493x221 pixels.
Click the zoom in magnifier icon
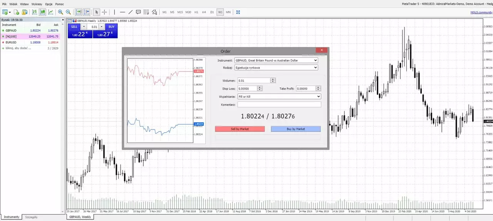coord(60,12)
